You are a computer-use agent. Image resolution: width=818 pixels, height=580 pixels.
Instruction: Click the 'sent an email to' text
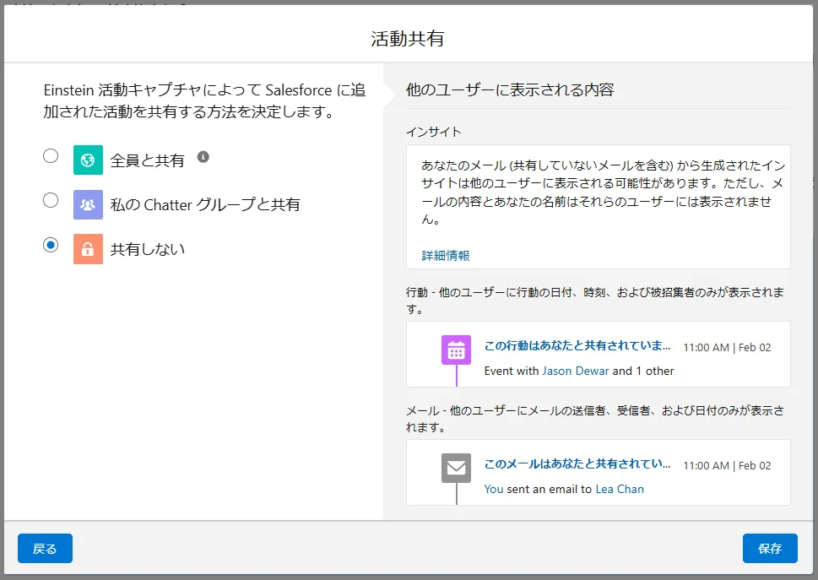tap(550, 490)
